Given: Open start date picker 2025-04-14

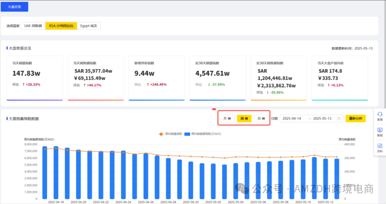Looking at the screenshot, I should [x=293, y=119].
